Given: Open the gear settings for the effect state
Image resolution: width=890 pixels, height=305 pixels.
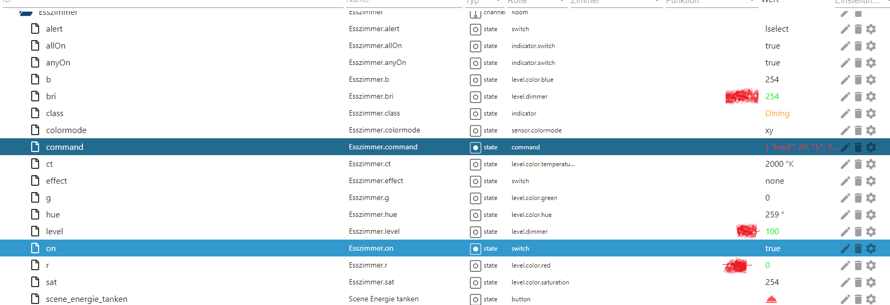Looking at the screenshot, I should point(871,181).
